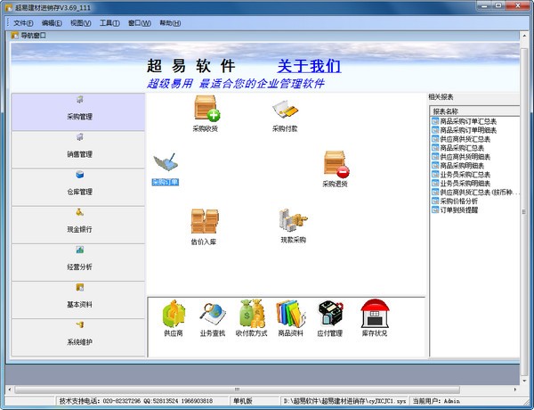The height and width of the screenshot is (410, 534).
Task: Click the vertical scrollbar down arrow
Action: coord(524,381)
